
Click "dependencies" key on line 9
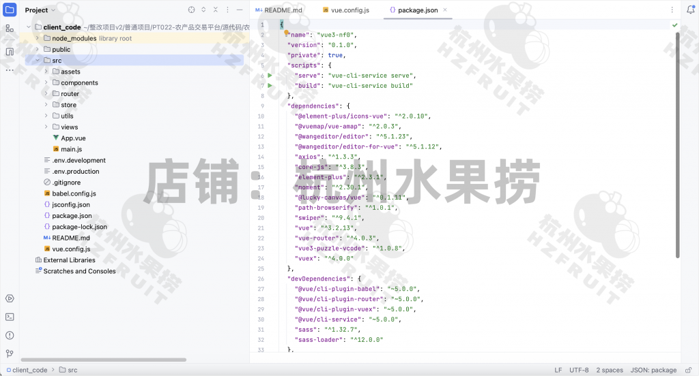[x=313, y=106]
